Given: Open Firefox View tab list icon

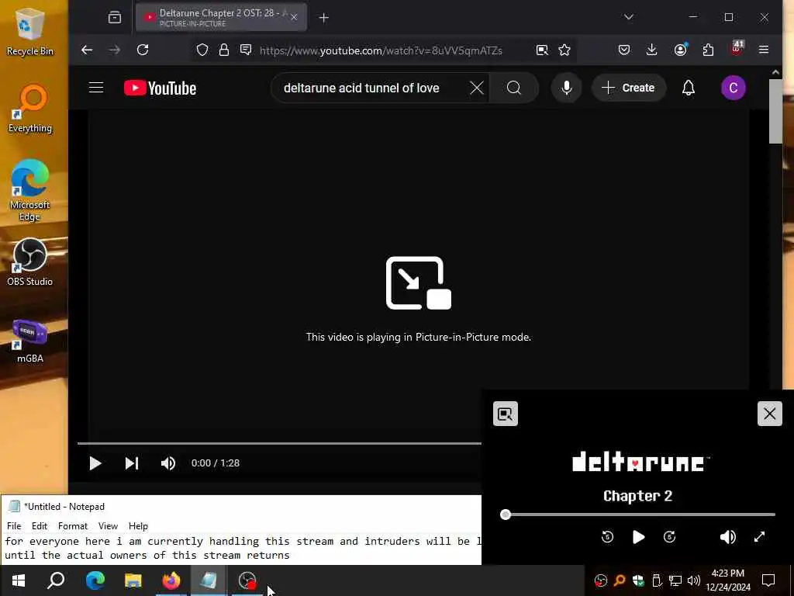Looking at the screenshot, I should click(x=115, y=18).
